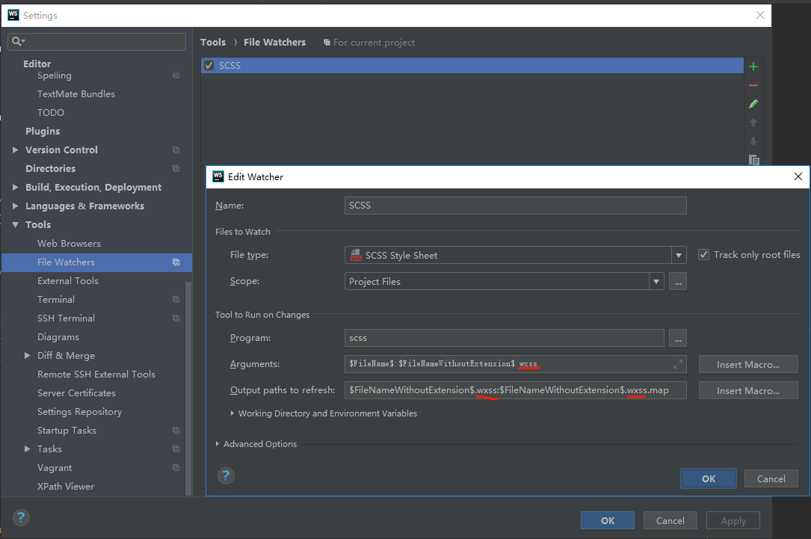Image resolution: width=811 pixels, height=539 pixels.
Task: Click Insert Macro for Arguments
Action: click(748, 364)
